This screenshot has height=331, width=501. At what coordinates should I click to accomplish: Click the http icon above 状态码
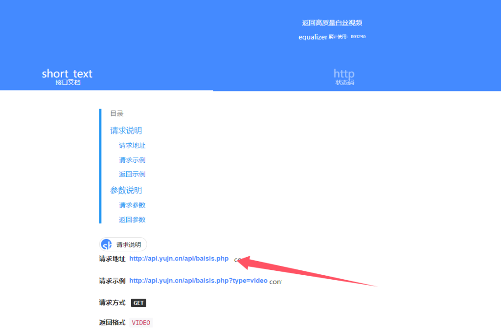tap(344, 74)
